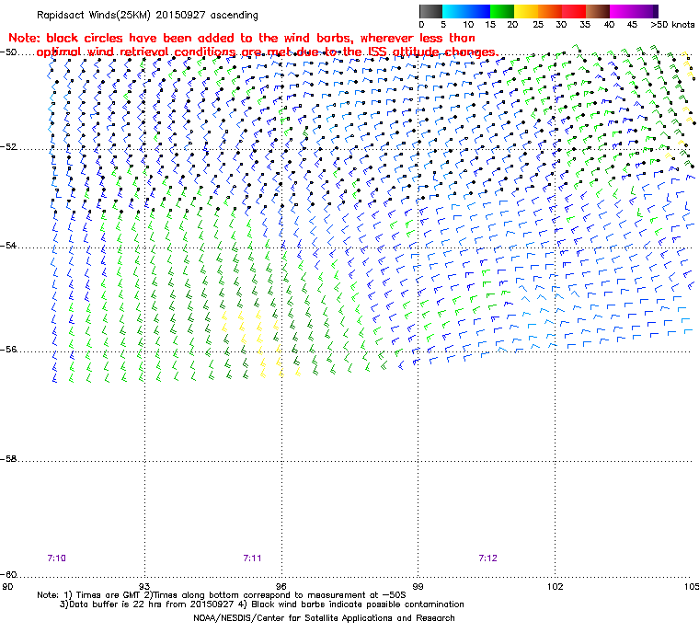Select the magenta 40-45 knots legend color

pos(622,11)
